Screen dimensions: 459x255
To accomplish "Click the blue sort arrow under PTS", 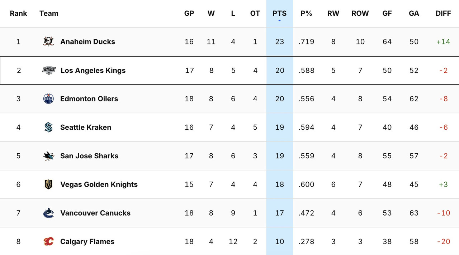I will point(279,21).
